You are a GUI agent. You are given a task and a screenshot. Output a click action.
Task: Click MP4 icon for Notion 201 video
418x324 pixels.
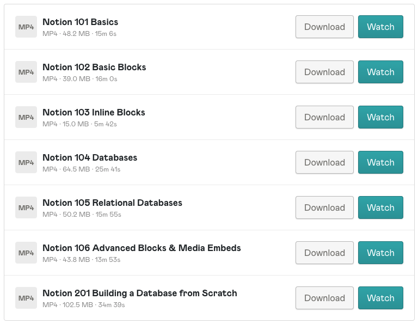tap(26, 298)
